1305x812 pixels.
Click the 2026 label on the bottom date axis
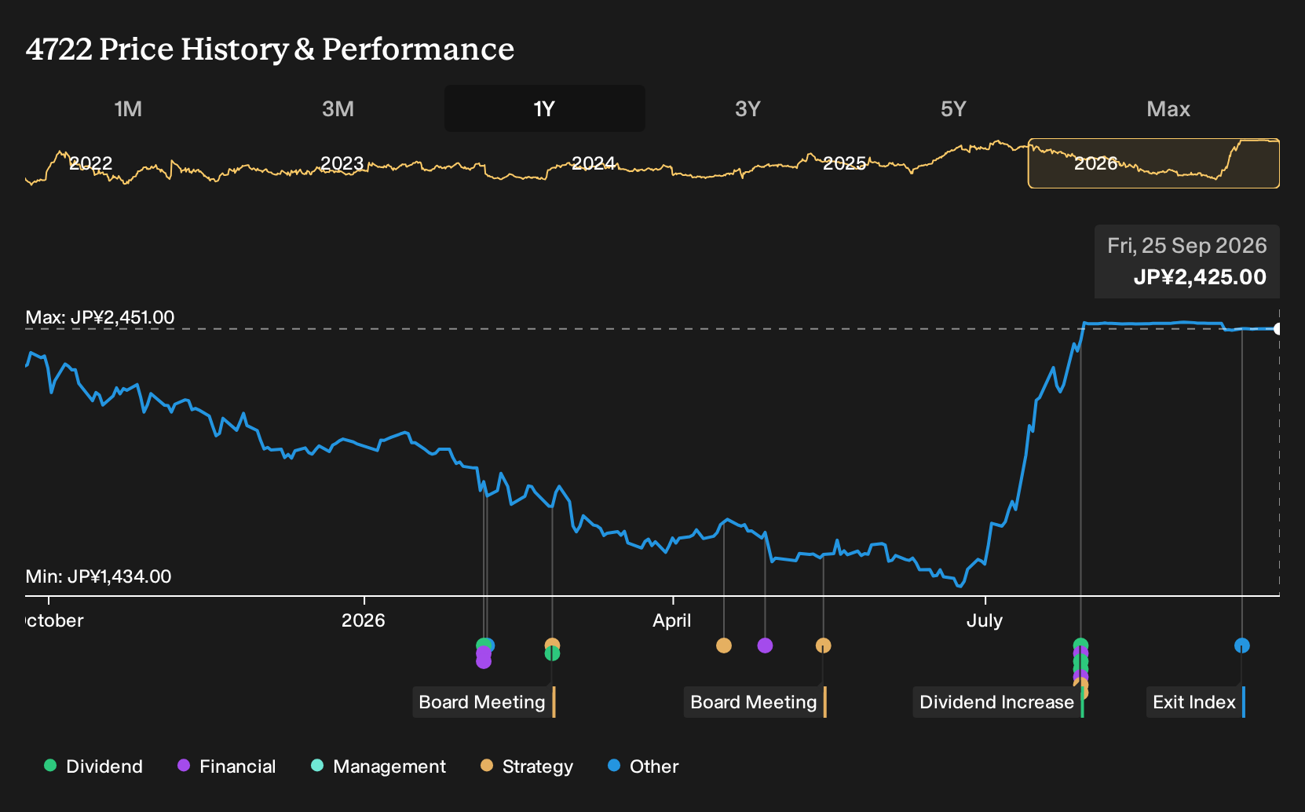point(364,620)
